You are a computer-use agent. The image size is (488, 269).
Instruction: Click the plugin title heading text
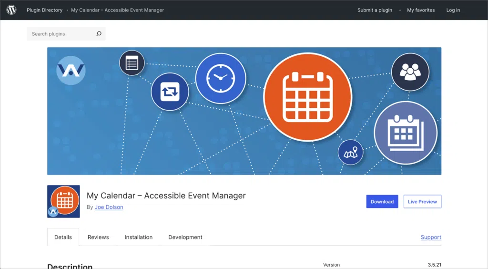coord(166,196)
